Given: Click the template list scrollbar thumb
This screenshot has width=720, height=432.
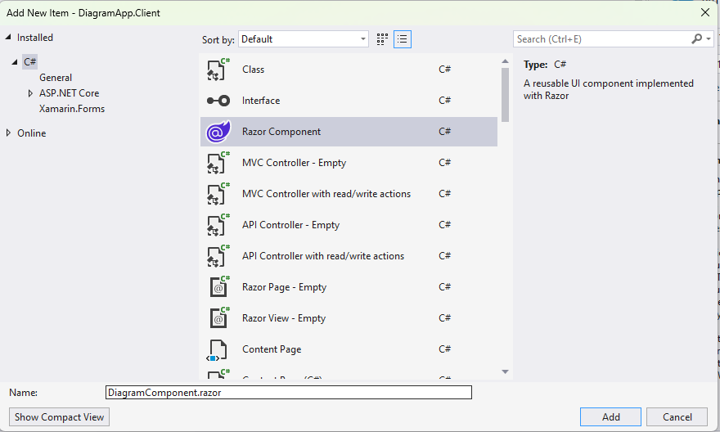Looking at the screenshot, I should (x=505, y=95).
